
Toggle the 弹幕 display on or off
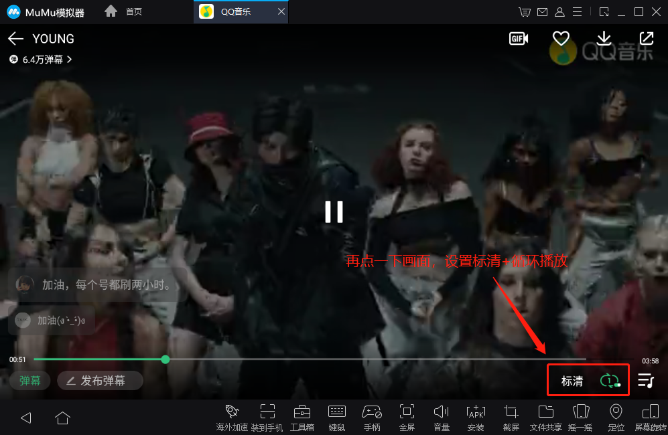click(30, 381)
